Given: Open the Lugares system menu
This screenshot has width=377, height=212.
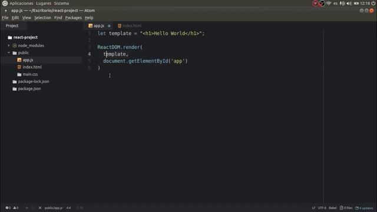Looking at the screenshot, I should 44,4.
